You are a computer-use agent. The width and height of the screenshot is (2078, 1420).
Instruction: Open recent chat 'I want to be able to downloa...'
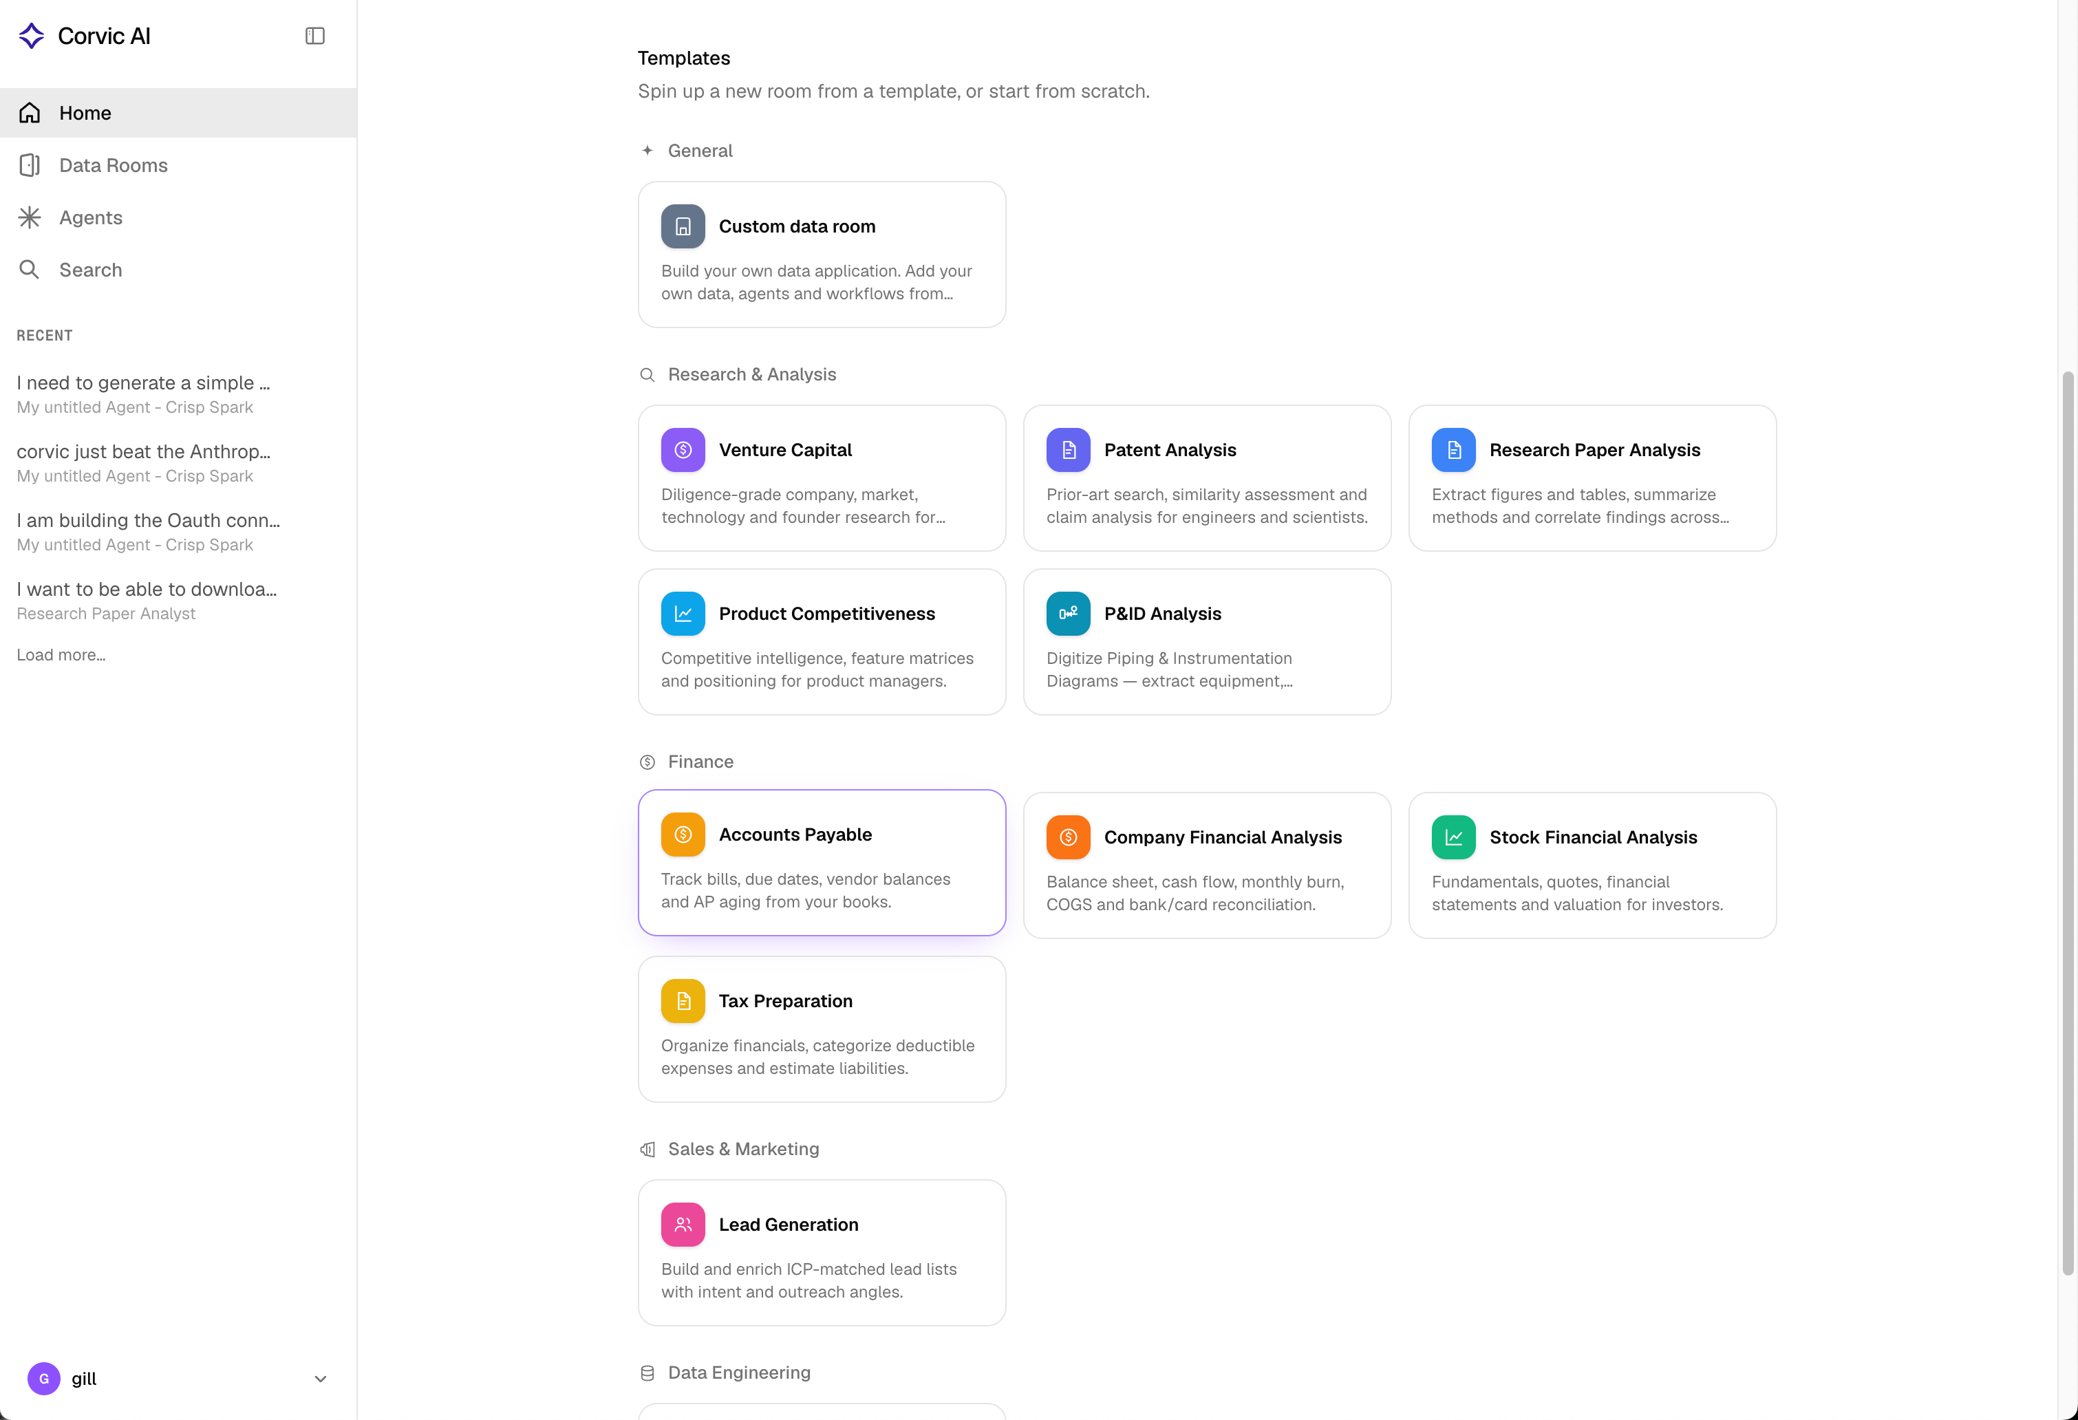coord(147,601)
